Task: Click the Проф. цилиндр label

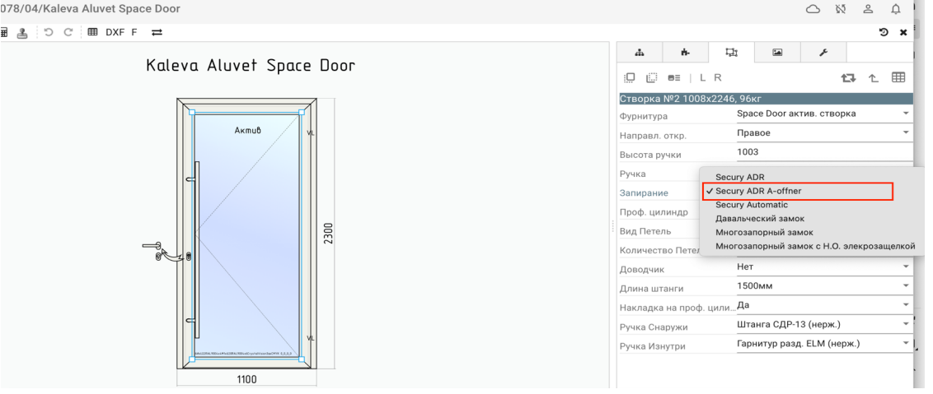Action: click(x=654, y=212)
